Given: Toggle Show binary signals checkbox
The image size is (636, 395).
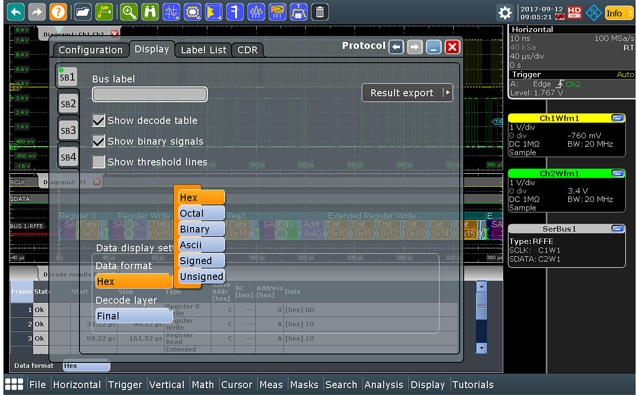Looking at the screenshot, I should tap(99, 141).
